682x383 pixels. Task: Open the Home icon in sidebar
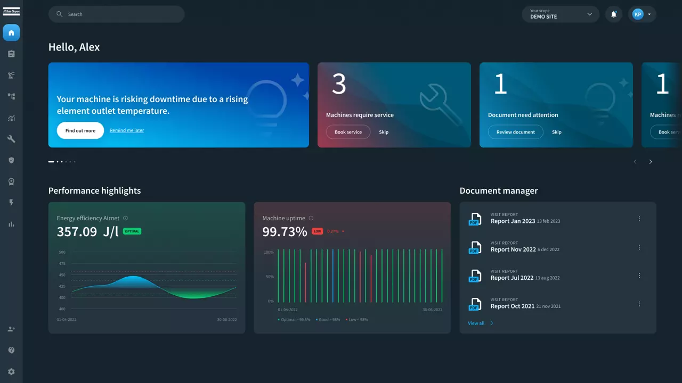click(11, 33)
